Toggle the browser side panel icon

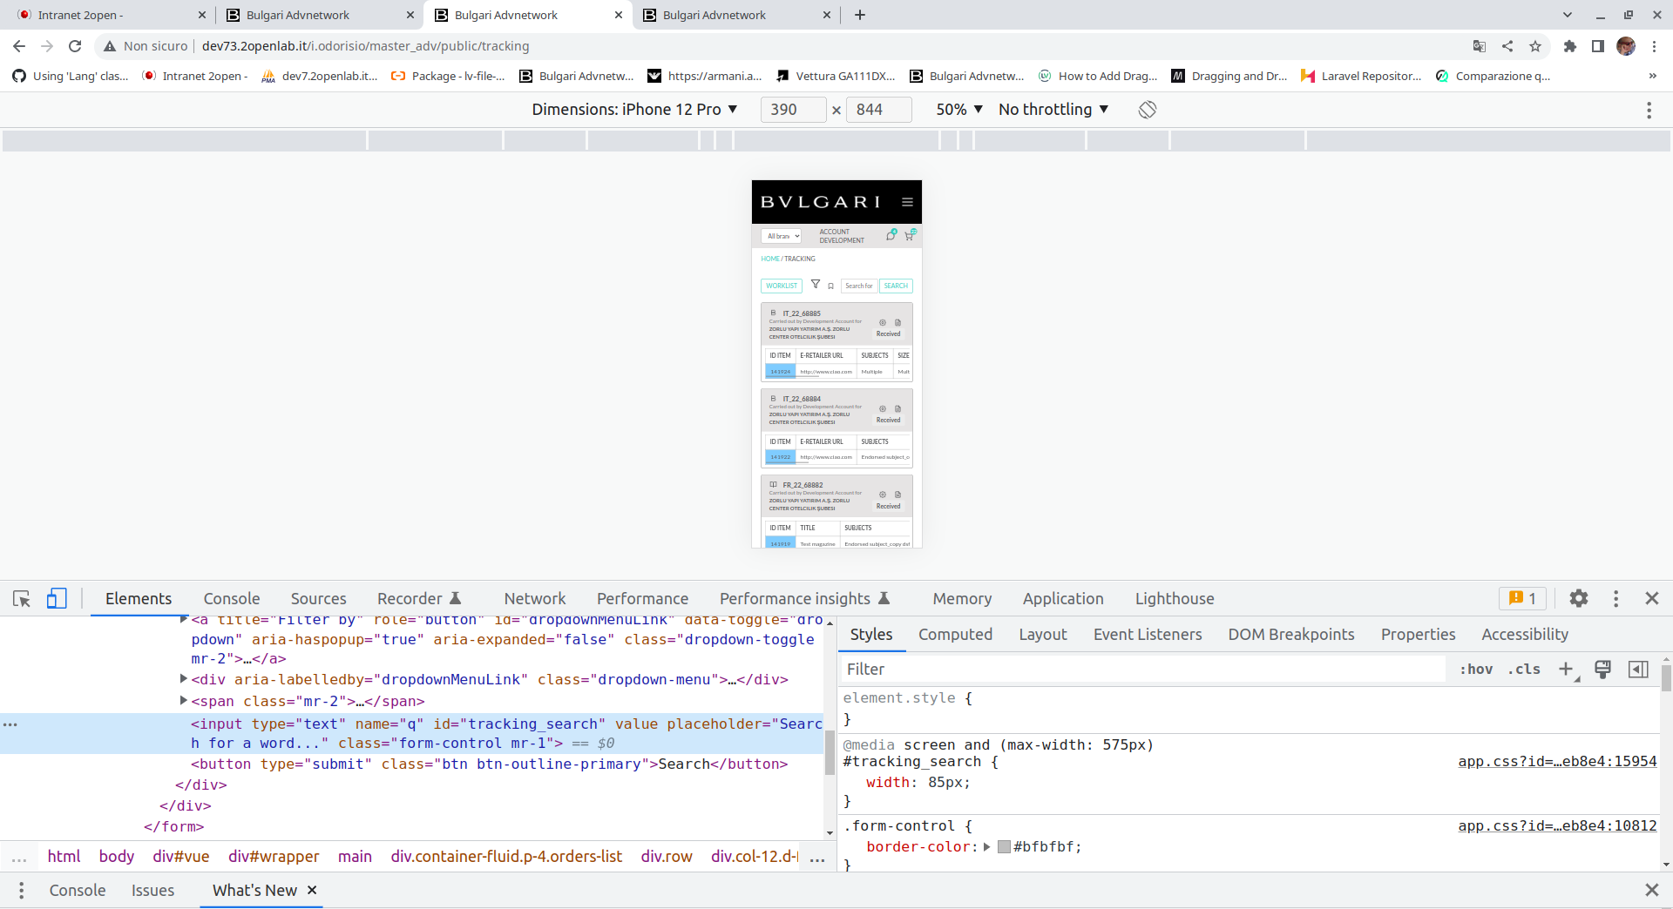1598,46
